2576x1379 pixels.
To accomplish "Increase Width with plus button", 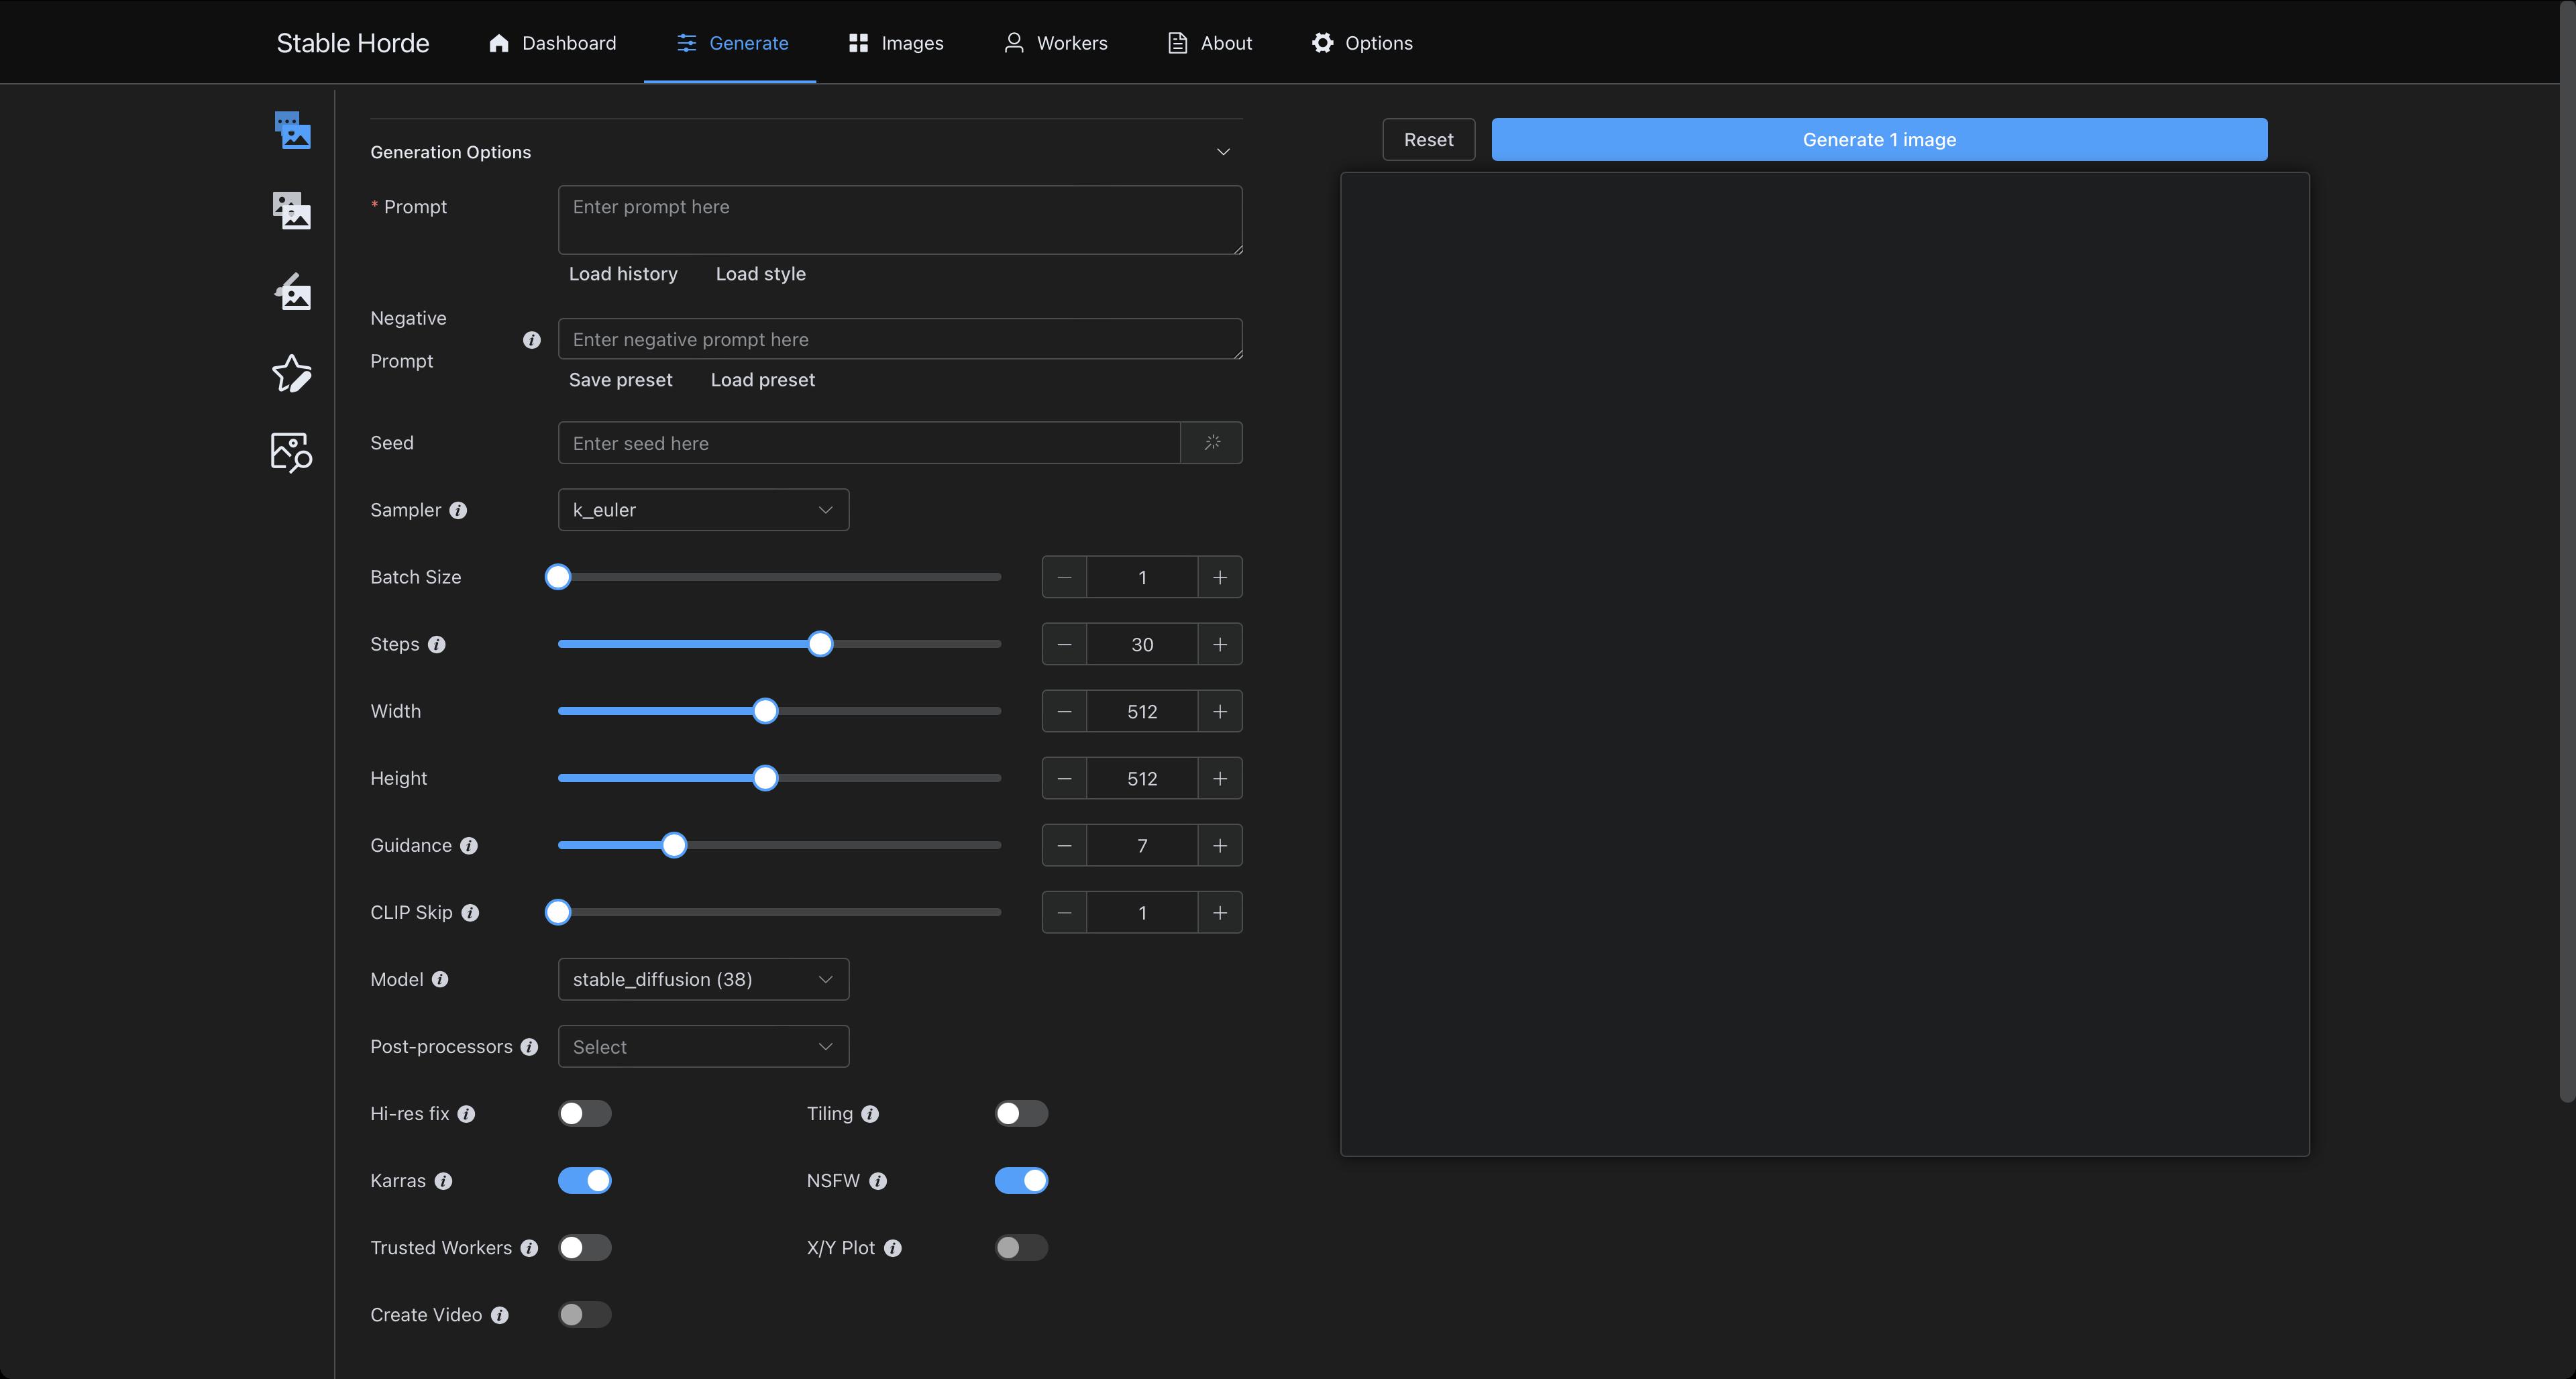I will (x=1220, y=711).
